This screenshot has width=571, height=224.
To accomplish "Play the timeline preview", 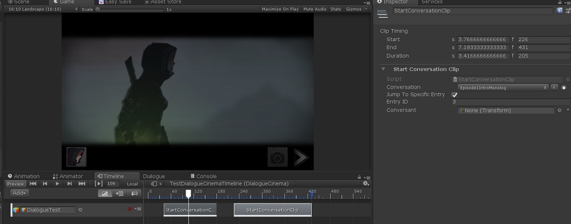I will click(x=57, y=183).
